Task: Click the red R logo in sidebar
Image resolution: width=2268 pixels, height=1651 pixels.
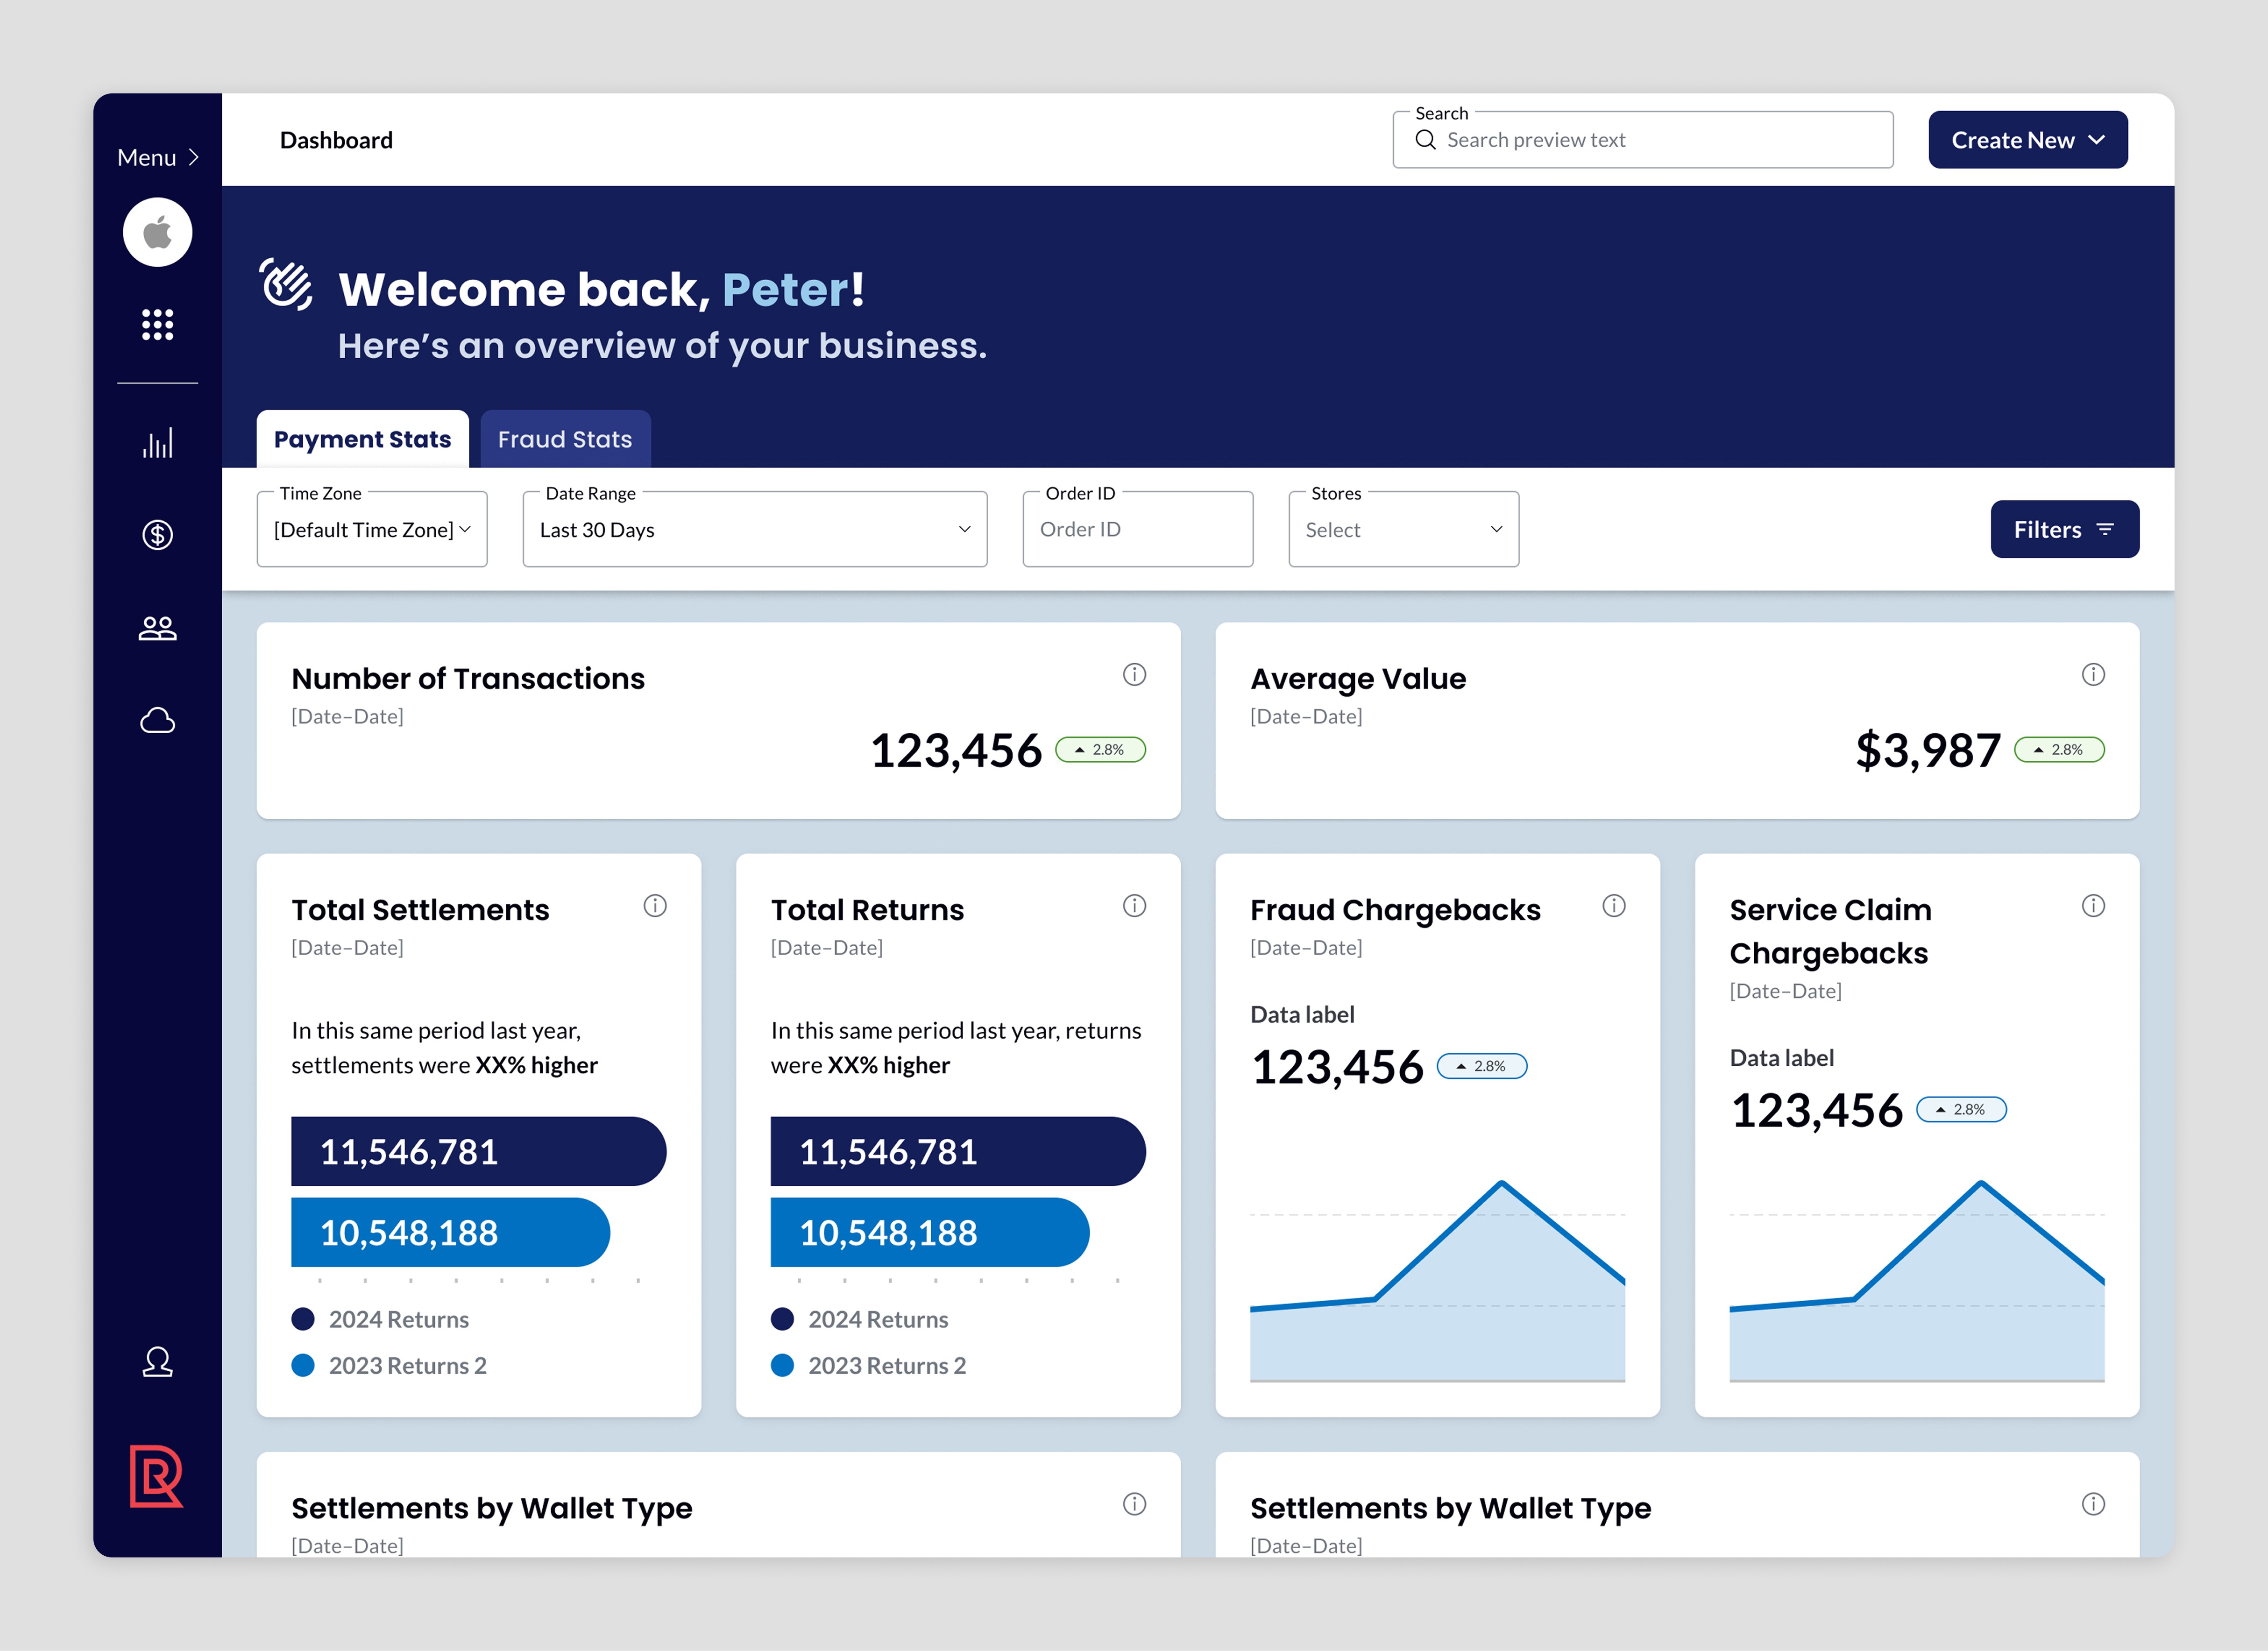Action: [156, 1476]
